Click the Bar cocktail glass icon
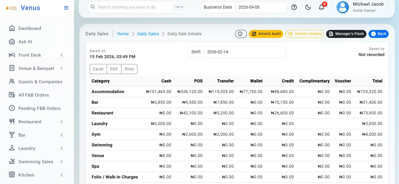Image resolution: width=399 pixels, height=184 pixels. pos(12,135)
